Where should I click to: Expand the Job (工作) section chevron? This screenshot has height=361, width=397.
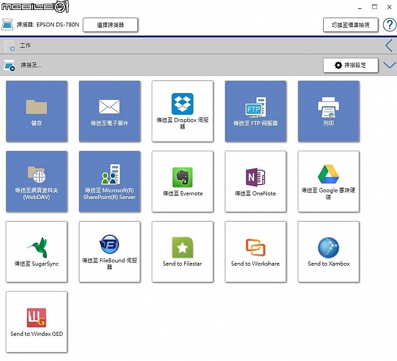pyautogui.click(x=389, y=46)
